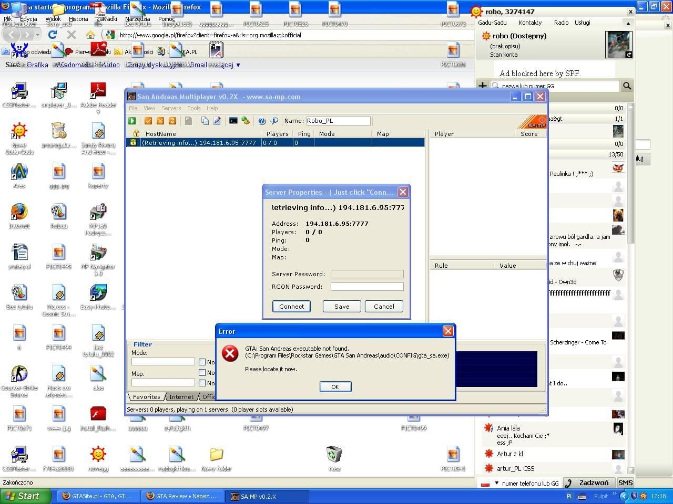Click the blue question-mark help toolbar icon
Viewport: 673px width, 504px height.
coord(262,121)
